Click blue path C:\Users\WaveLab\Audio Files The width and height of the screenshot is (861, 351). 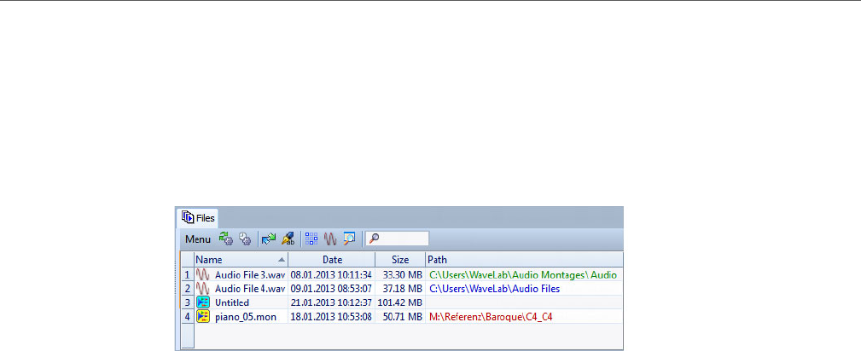pos(494,289)
